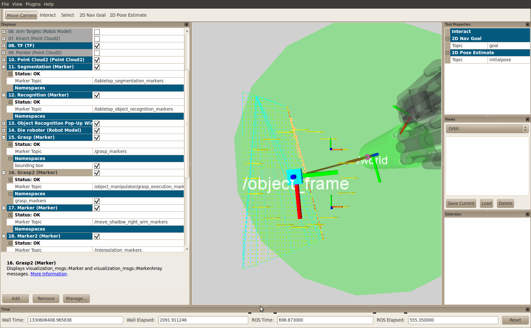
Task: Click Displays list scrollbar down arrow
Action: click(x=187, y=249)
